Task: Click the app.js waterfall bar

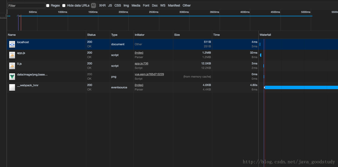Action: [x=261, y=55]
